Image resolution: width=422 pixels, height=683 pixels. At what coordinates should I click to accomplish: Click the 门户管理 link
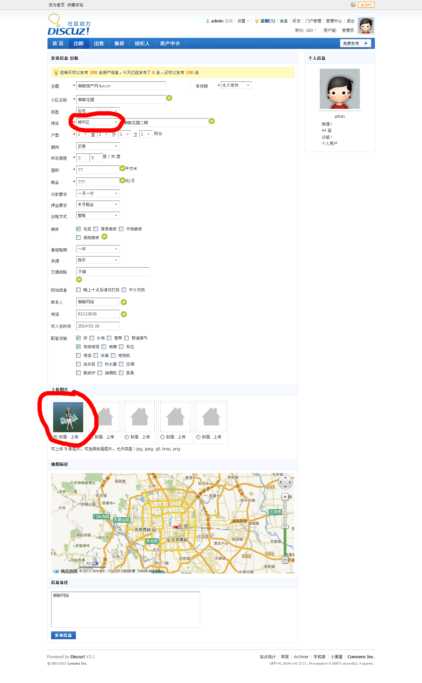coord(313,21)
